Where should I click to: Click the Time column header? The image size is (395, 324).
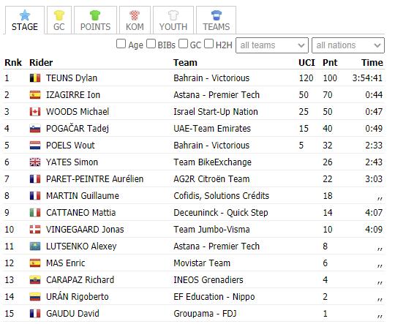coord(372,63)
